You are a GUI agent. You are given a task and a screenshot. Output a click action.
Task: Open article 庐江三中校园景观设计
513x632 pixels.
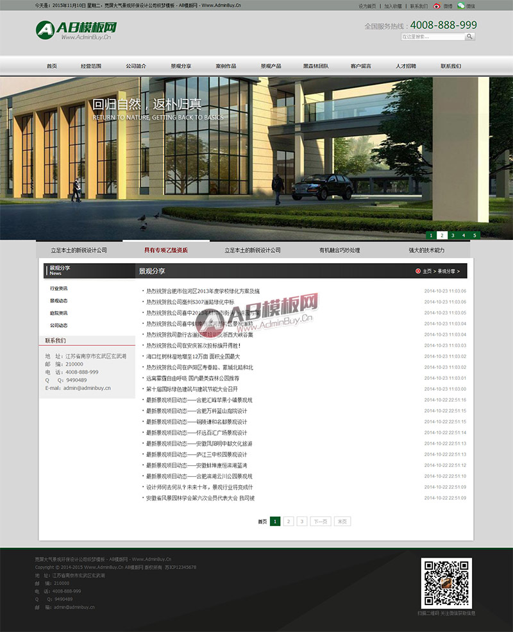tap(196, 454)
